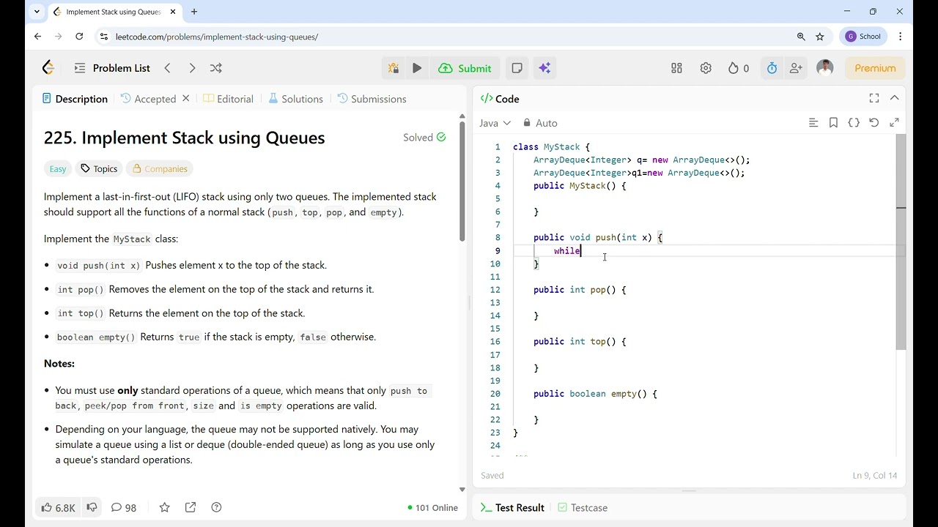Screen dimensions: 938x527
Task: Pick a random problem shuffle icon
Action: tap(215, 68)
